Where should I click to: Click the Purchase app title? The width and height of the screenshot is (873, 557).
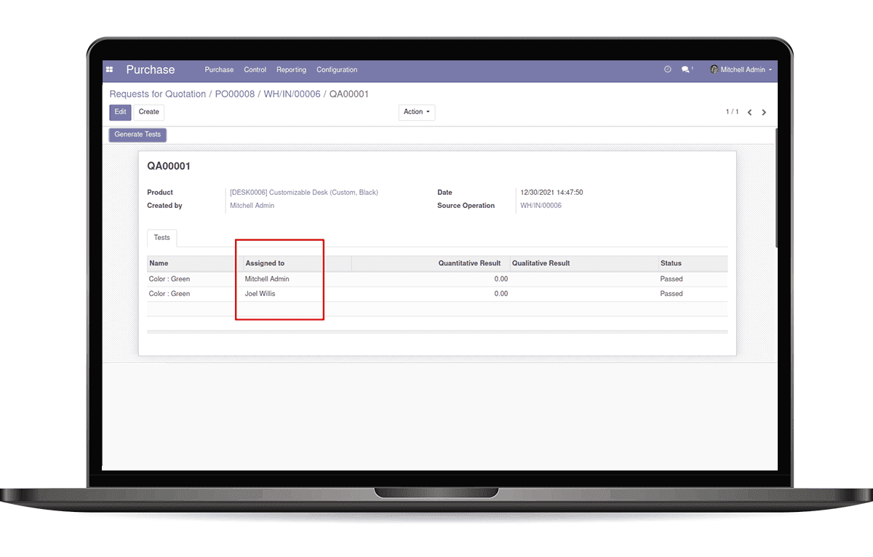[x=151, y=70]
